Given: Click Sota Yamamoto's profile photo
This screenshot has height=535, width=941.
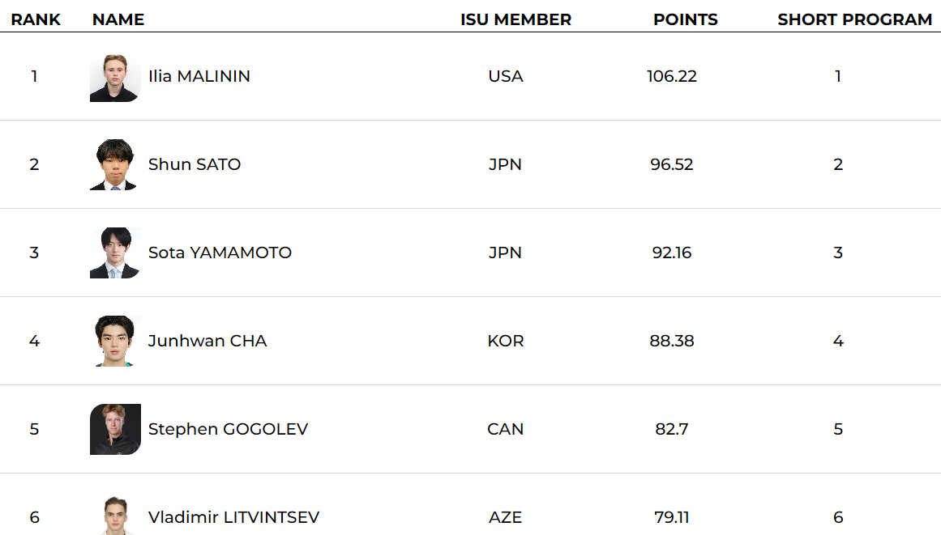Looking at the screenshot, I should click(x=115, y=253).
